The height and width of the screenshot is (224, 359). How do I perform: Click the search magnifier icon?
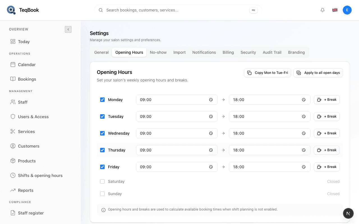click(101, 10)
